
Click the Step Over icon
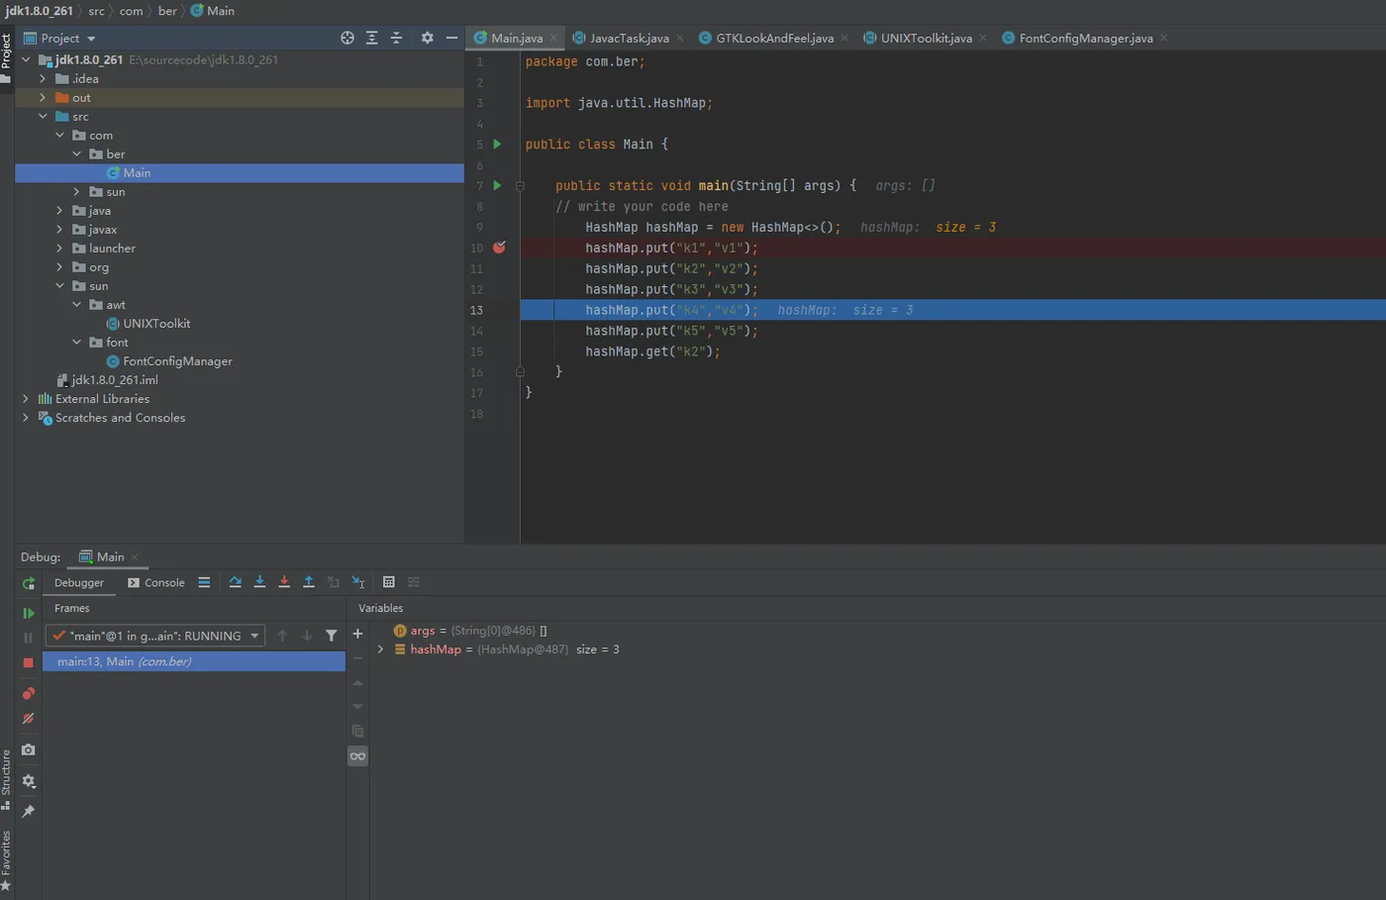tap(236, 582)
